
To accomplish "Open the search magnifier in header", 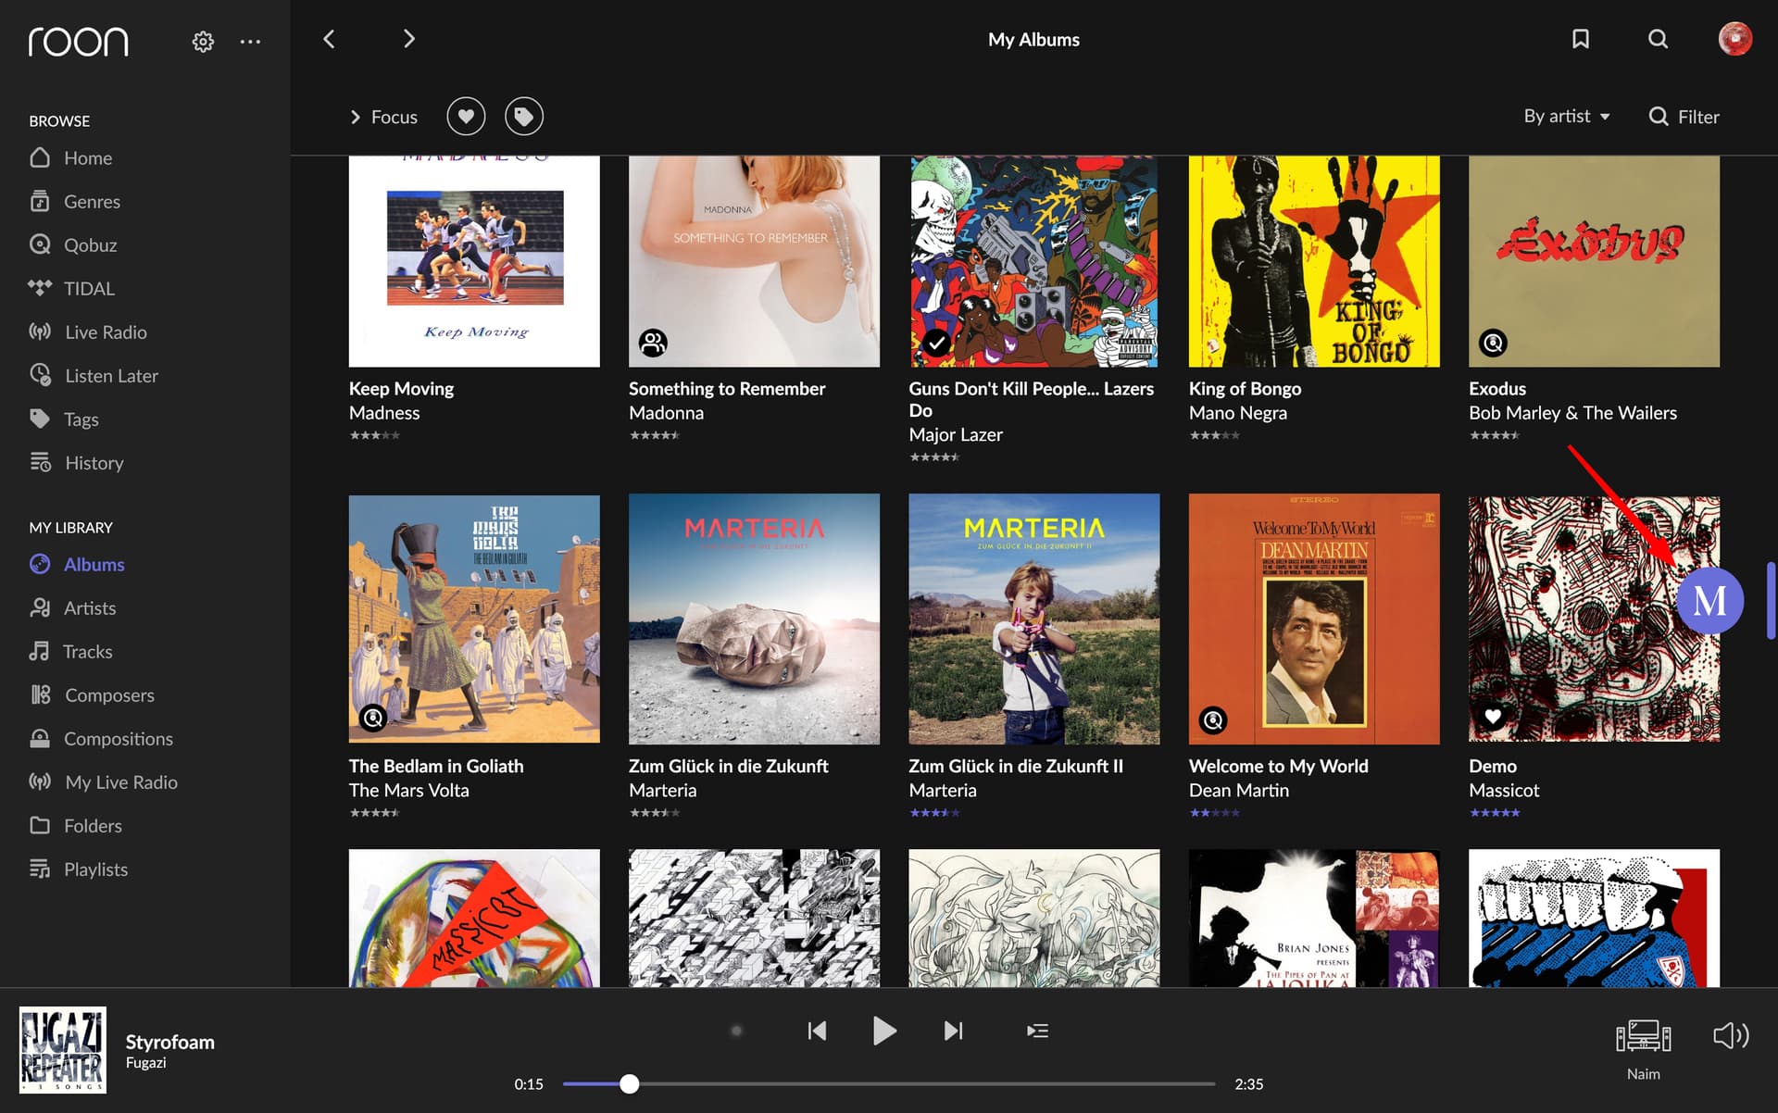I will [x=1658, y=39].
